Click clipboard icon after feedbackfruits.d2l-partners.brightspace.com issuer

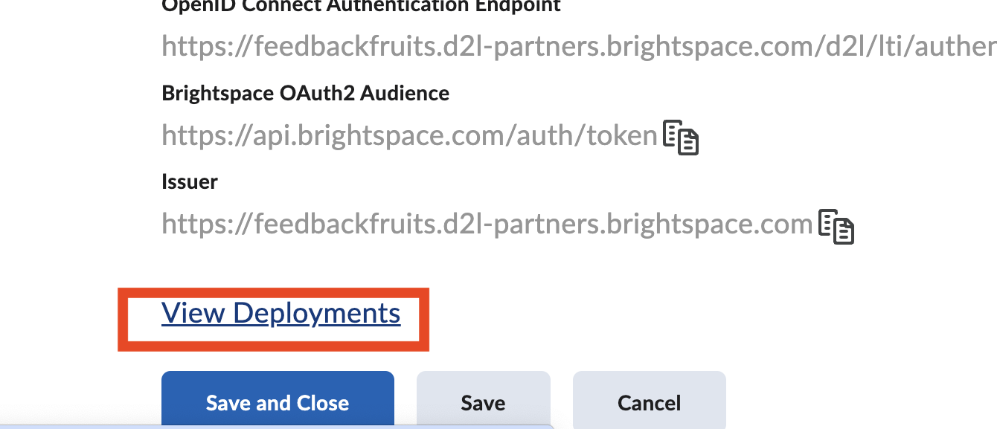tap(836, 227)
